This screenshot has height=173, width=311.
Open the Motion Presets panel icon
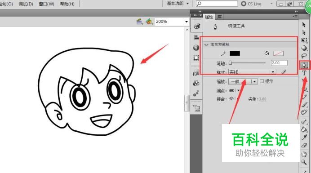[x=196, y=93]
